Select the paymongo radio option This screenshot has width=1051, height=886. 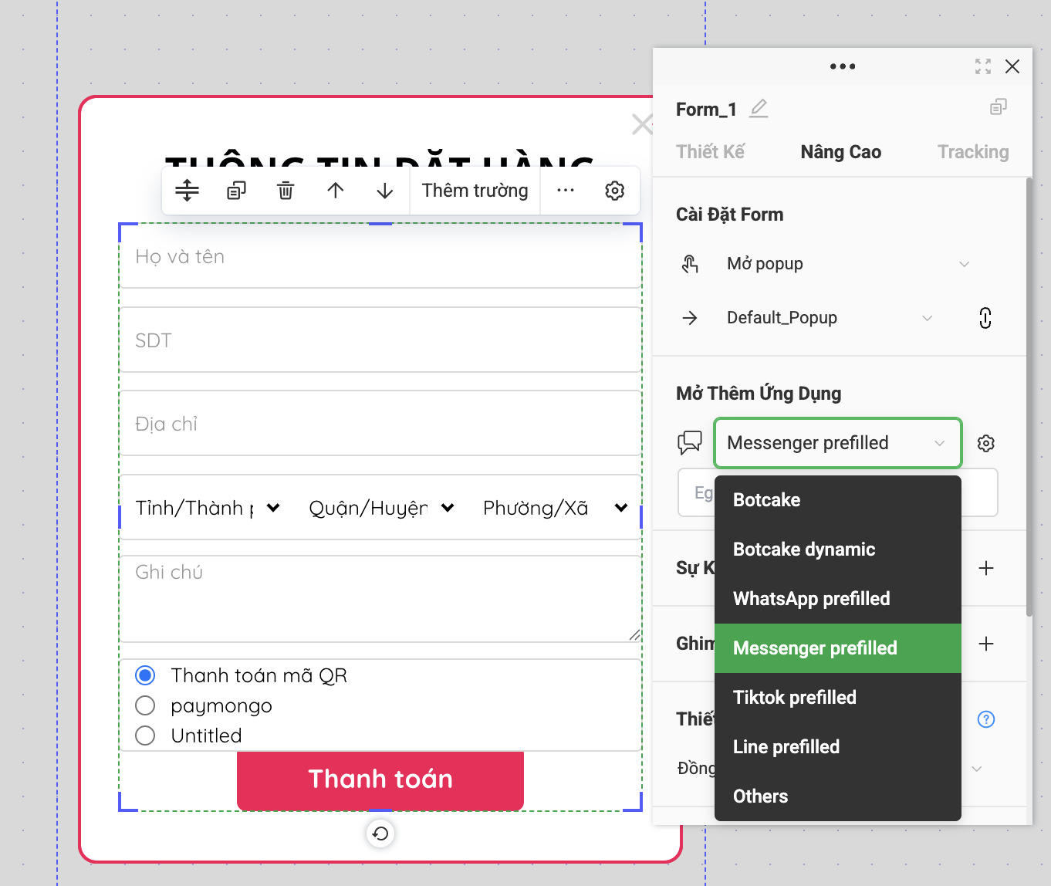click(x=145, y=705)
